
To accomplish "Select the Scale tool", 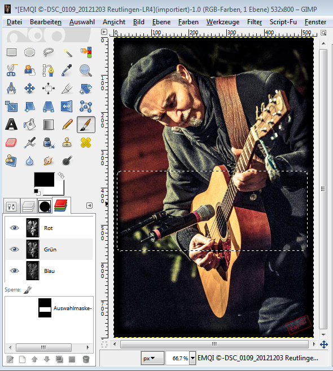I will (11, 106).
